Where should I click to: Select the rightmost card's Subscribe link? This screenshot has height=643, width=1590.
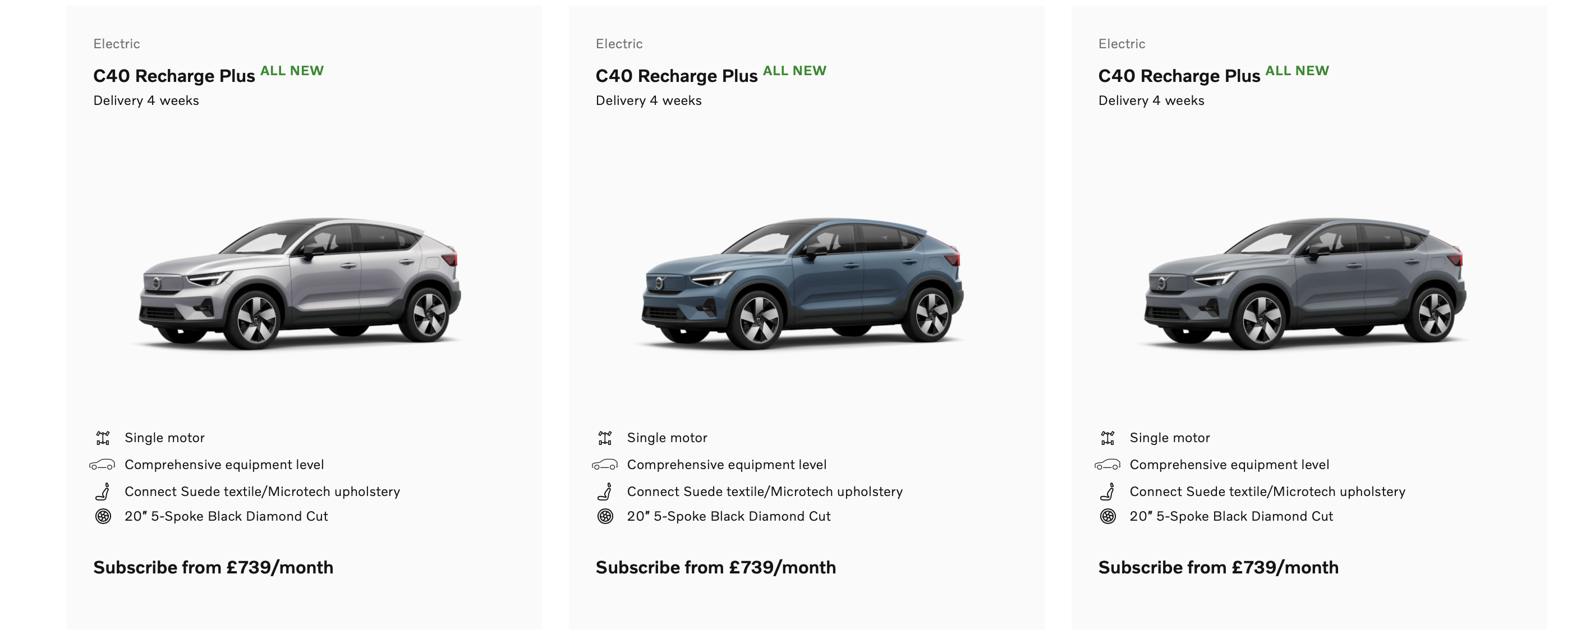click(1219, 567)
